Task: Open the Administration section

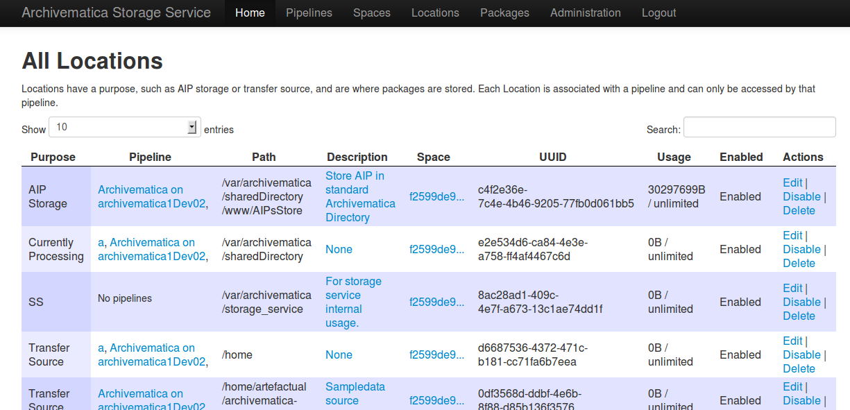Action: [585, 13]
